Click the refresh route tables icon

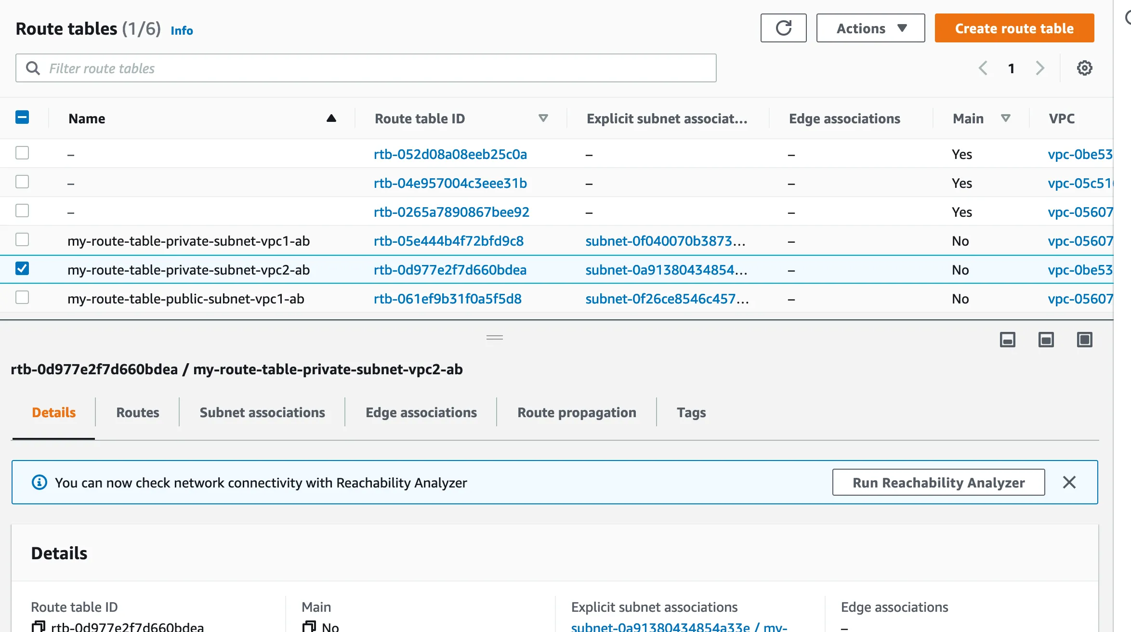point(783,28)
